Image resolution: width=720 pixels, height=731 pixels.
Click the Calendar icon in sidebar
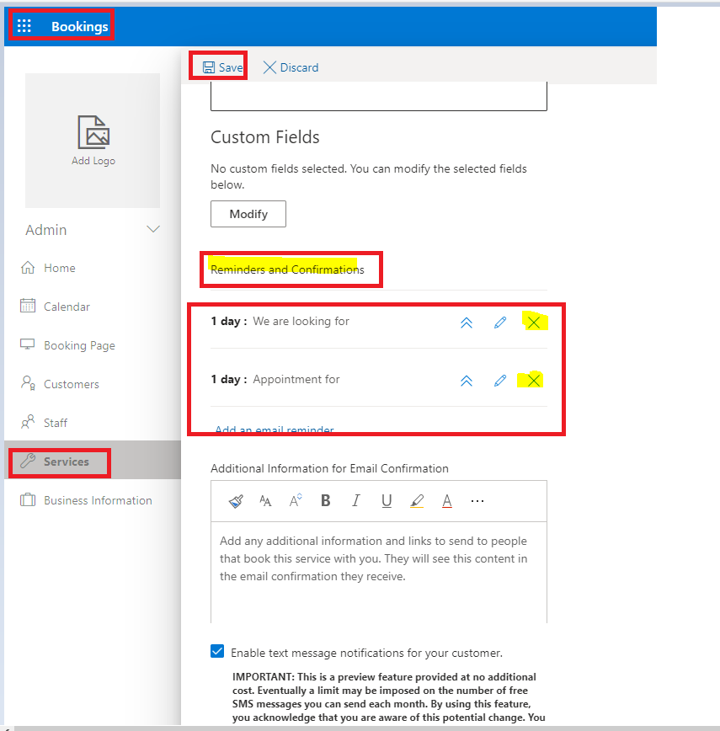point(28,306)
